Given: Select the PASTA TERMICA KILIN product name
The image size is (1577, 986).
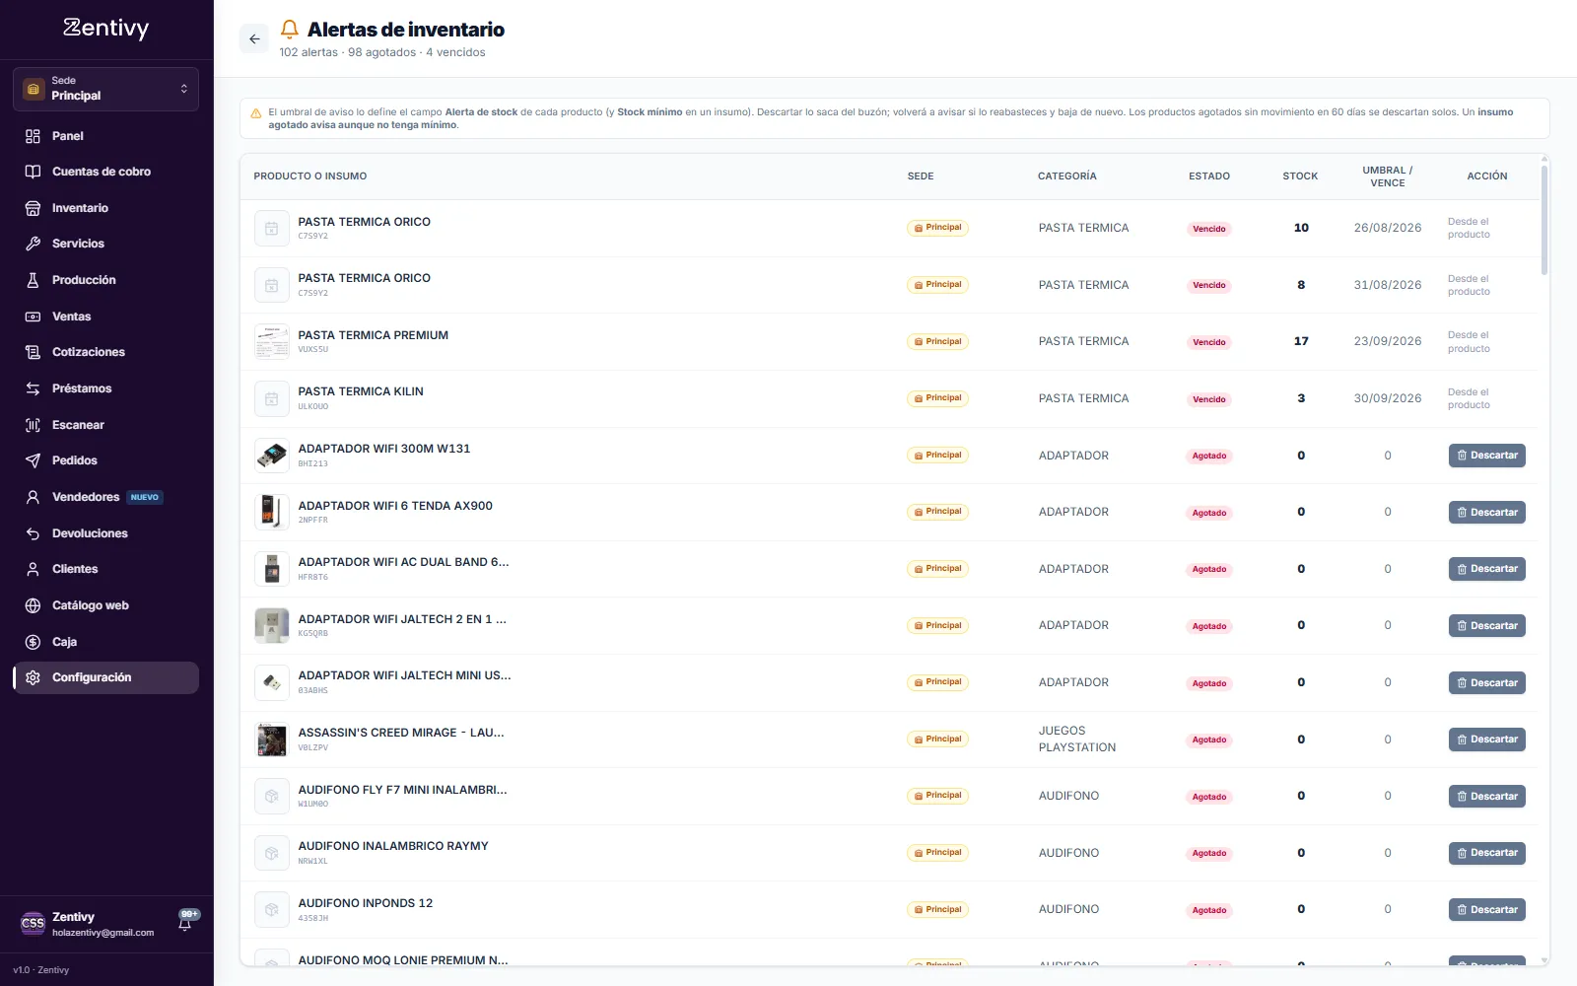Looking at the screenshot, I should click(x=361, y=391).
